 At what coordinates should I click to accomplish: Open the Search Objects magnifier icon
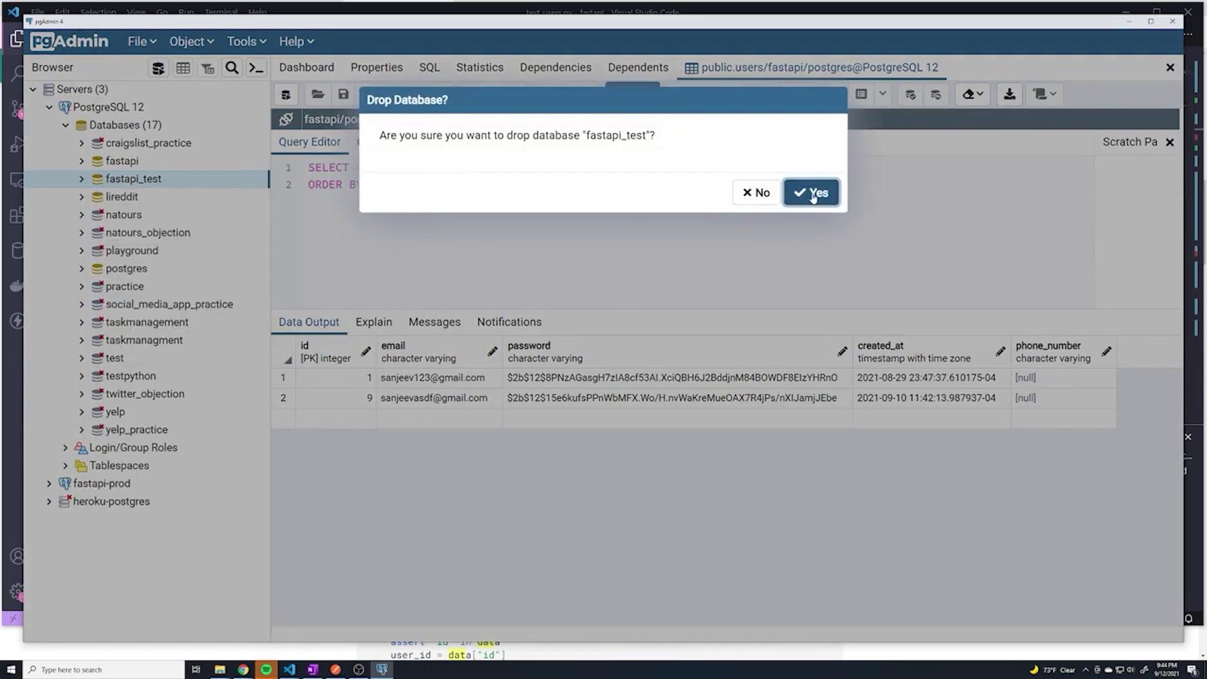[x=232, y=68]
